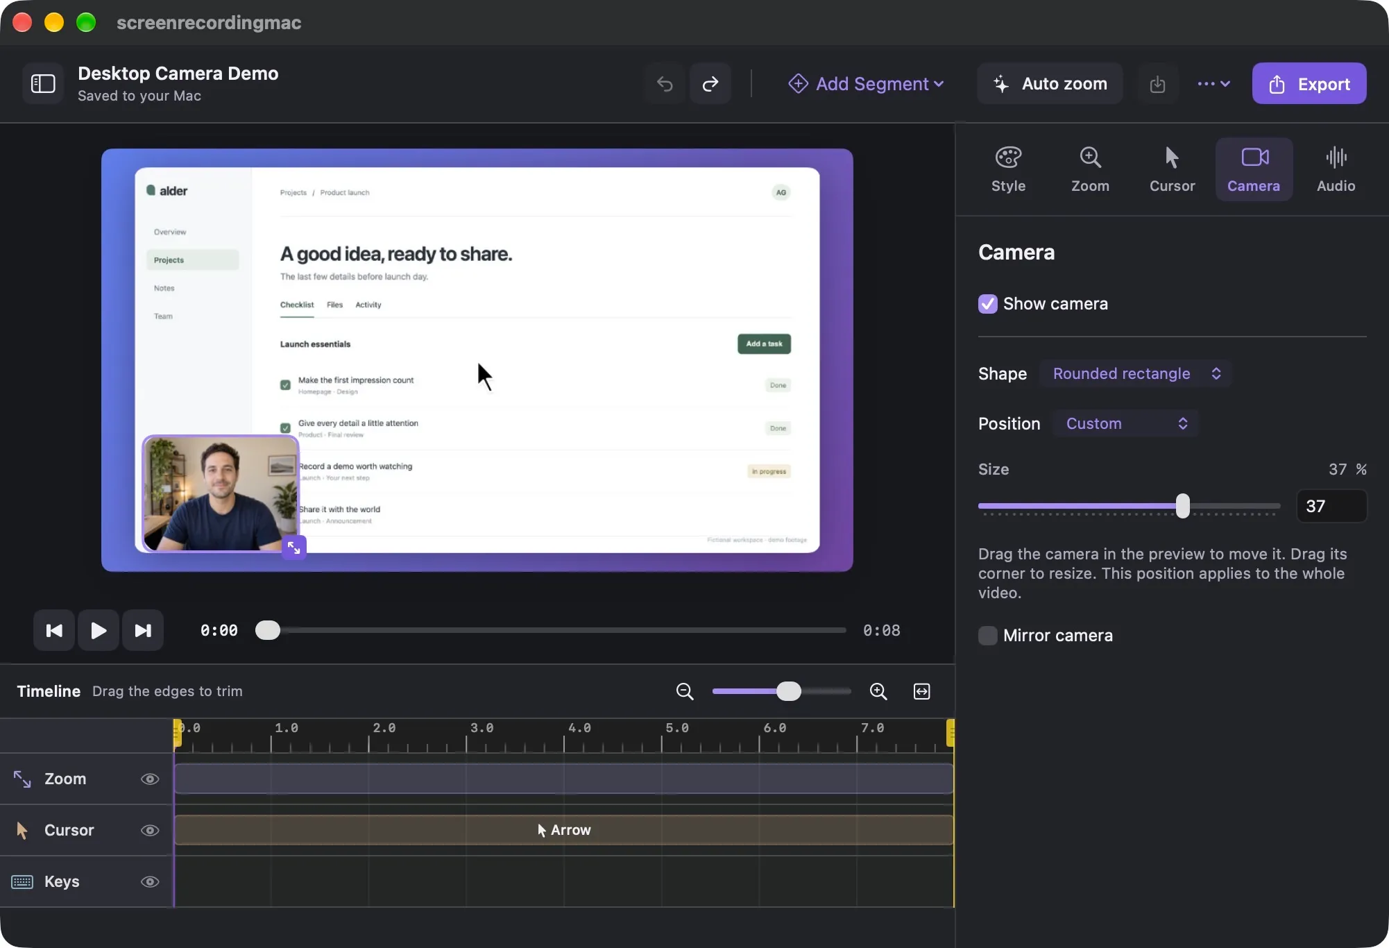Image resolution: width=1389 pixels, height=948 pixels.
Task: Zoom out the timeline with magnifier minus
Action: (x=685, y=691)
